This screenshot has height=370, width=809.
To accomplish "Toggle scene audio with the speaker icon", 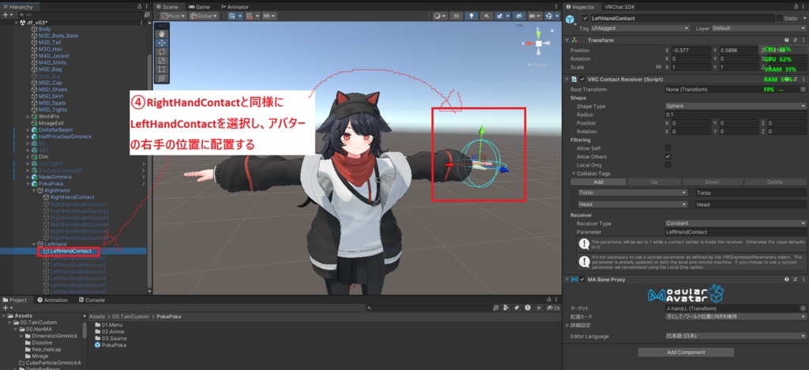I will [x=486, y=16].
